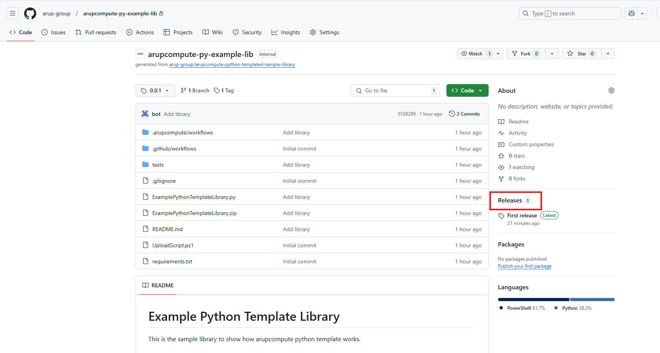Open the .gitignore file
The height and width of the screenshot is (353, 660).
pyautogui.click(x=164, y=181)
